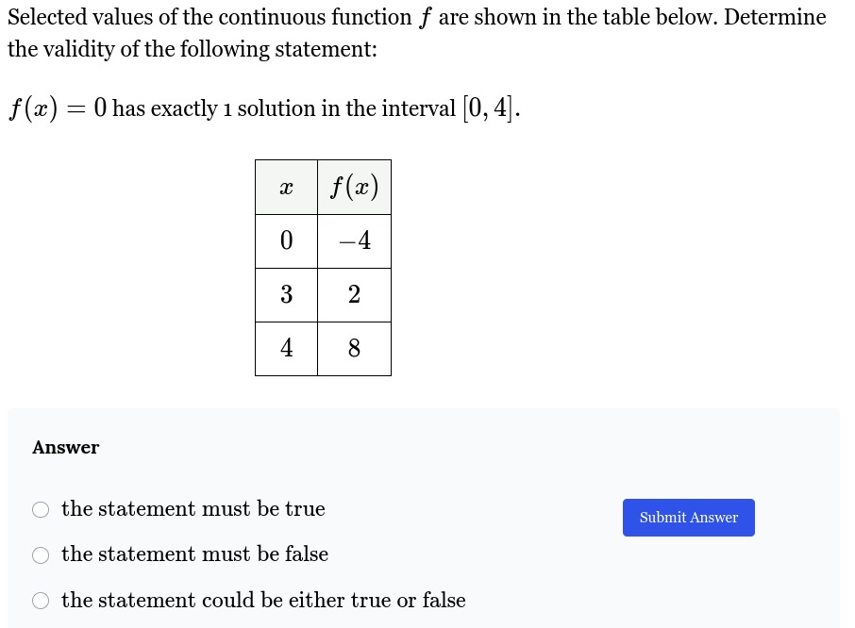Select the table cell with f(x) value 2
This screenshot has width=855, height=628.
(355, 294)
